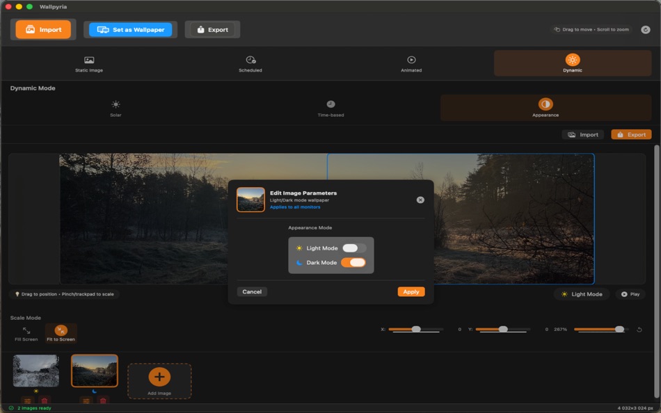
Task: Click the 'Drag to position' hint label
Action: pyautogui.click(x=65, y=294)
